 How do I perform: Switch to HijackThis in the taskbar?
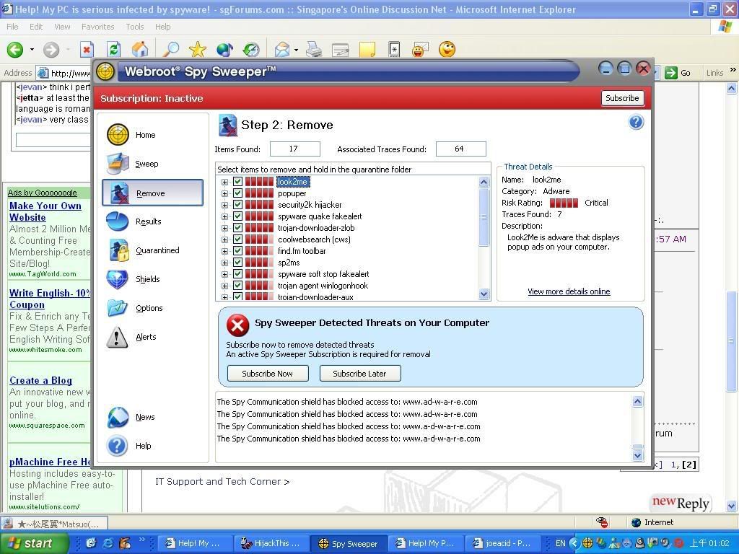271,543
